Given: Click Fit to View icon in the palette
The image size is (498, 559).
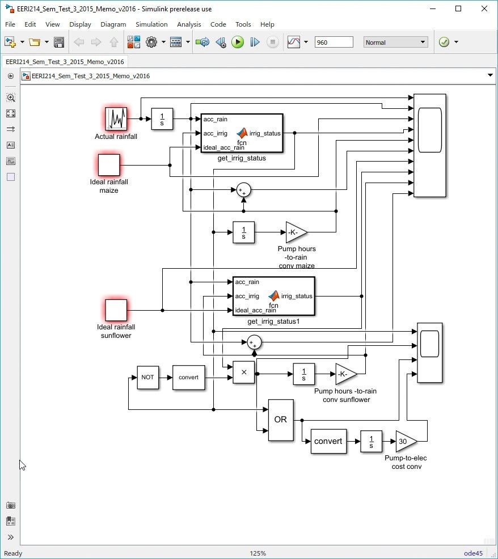Looking at the screenshot, I should (x=11, y=113).
